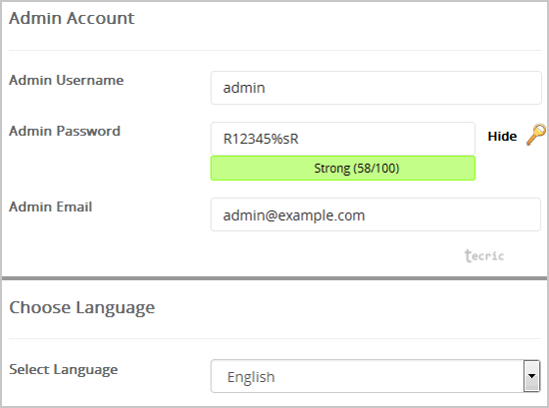Click the Select Language label
Screen dimensions: 549x408
coord(63,370)
